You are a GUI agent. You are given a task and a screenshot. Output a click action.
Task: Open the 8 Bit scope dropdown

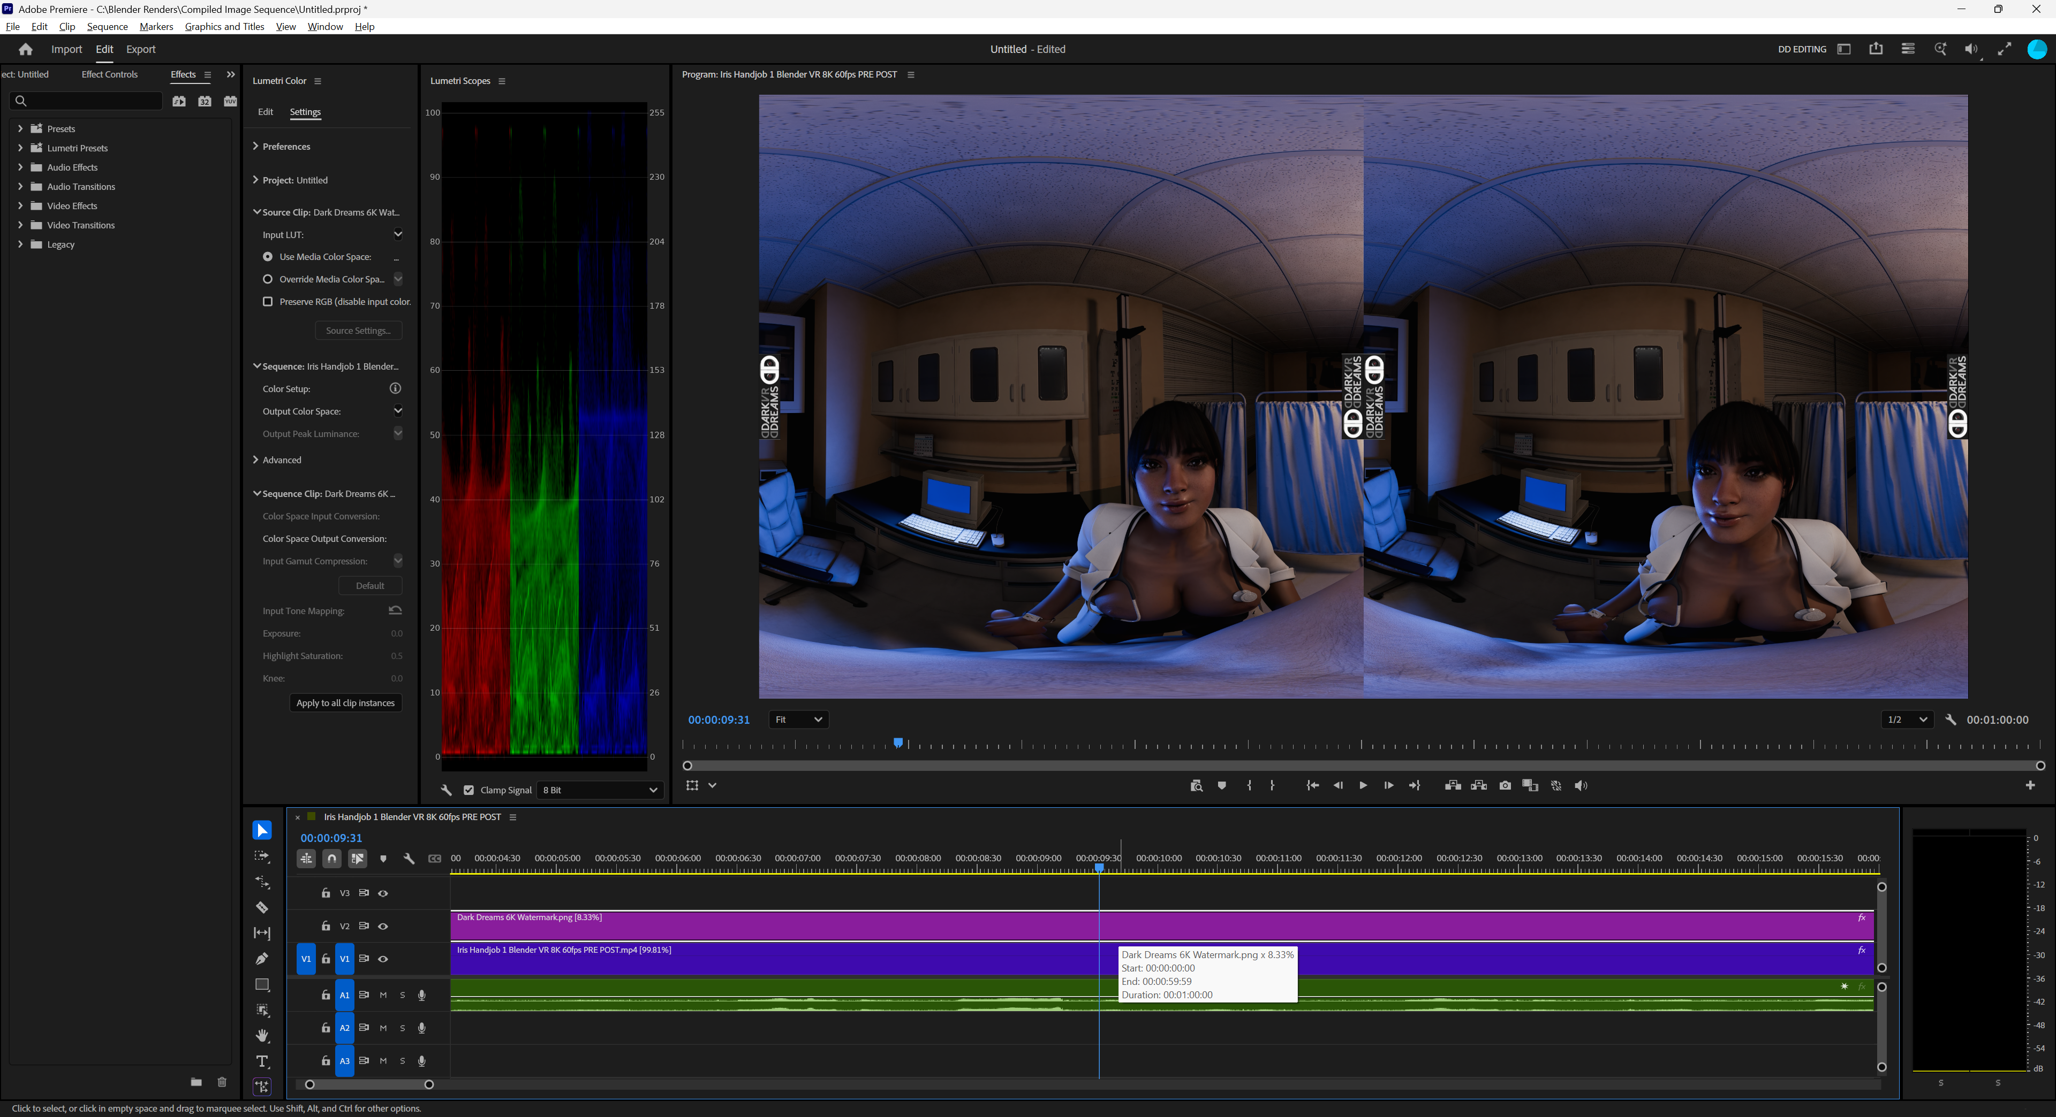pyautogui.click(x=600, y=790)
